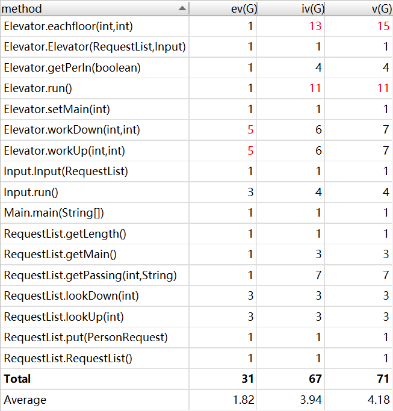Select the Elevator.getPerIn(boolean) row
Screen dimensions: 393x411
(196, 67)
